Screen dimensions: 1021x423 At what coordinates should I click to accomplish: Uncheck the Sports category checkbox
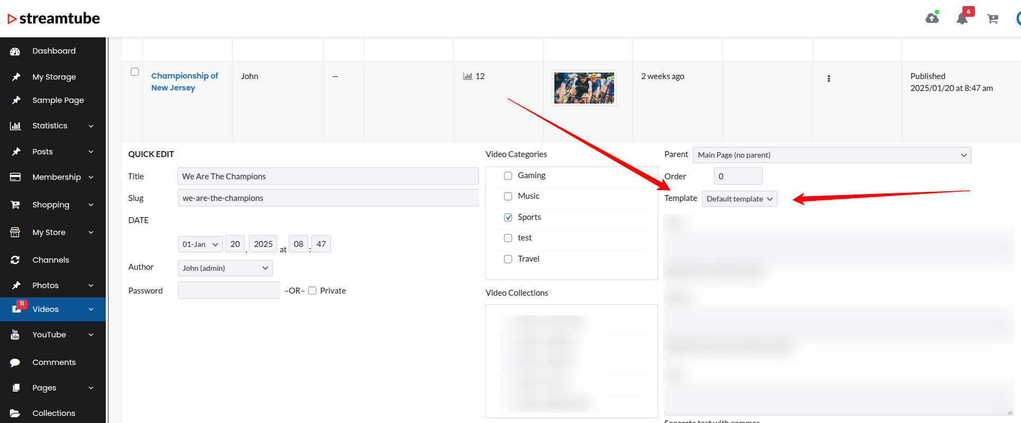[x=508, y=217]
